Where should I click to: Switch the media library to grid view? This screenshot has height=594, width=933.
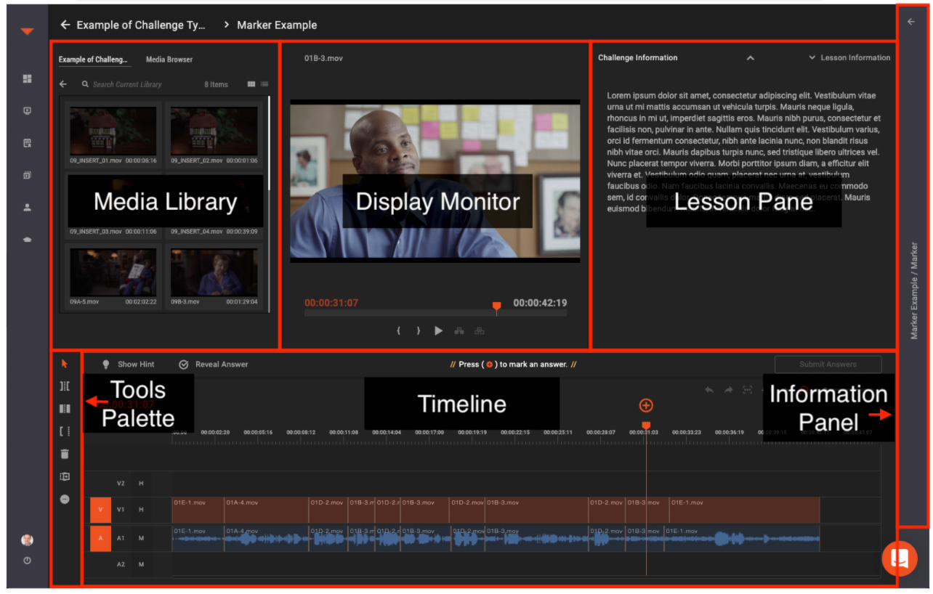coord(251,84)
